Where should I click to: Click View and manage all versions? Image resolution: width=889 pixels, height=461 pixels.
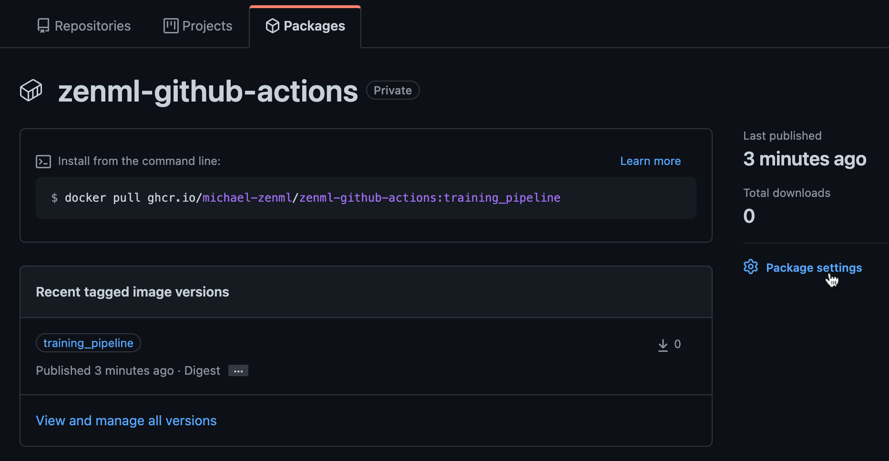126,420
